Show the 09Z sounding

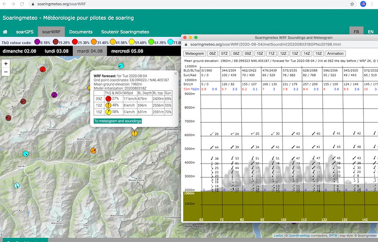[248, 53]
